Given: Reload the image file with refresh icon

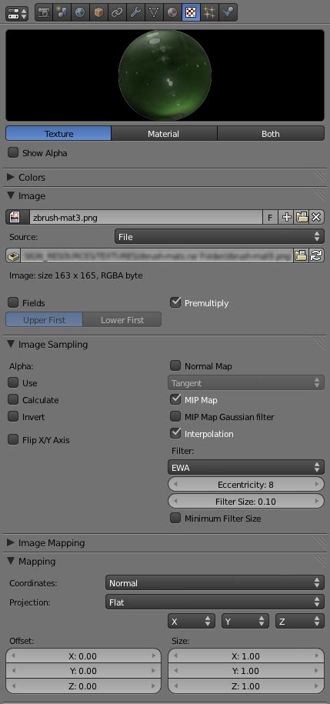Looking at the screenshot, I should (316, 256).
